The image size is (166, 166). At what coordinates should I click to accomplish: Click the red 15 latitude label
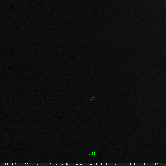click(92, 99)
